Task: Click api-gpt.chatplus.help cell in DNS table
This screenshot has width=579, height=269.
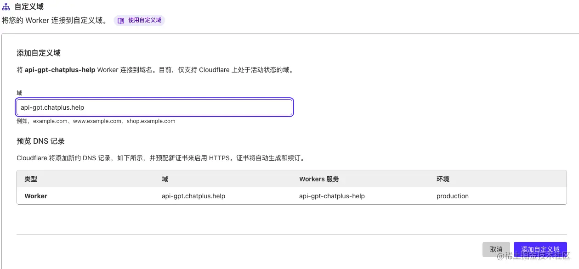Action: (193, 196)
